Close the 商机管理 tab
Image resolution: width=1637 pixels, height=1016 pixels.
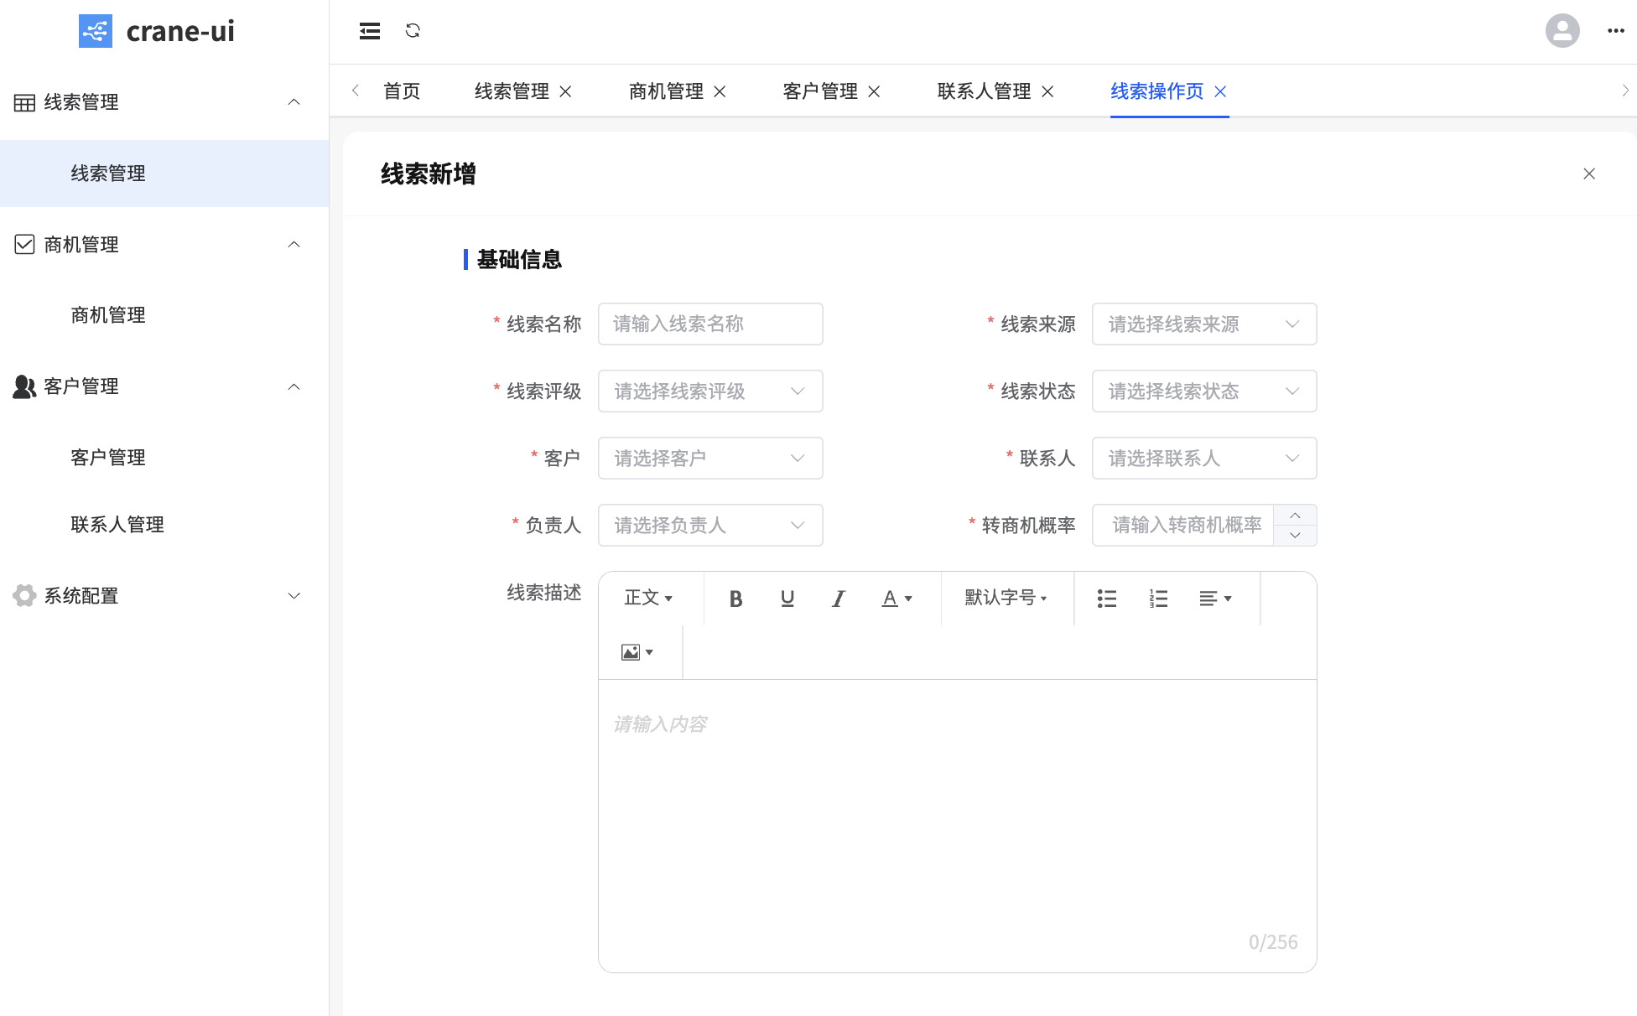(720, 91)
